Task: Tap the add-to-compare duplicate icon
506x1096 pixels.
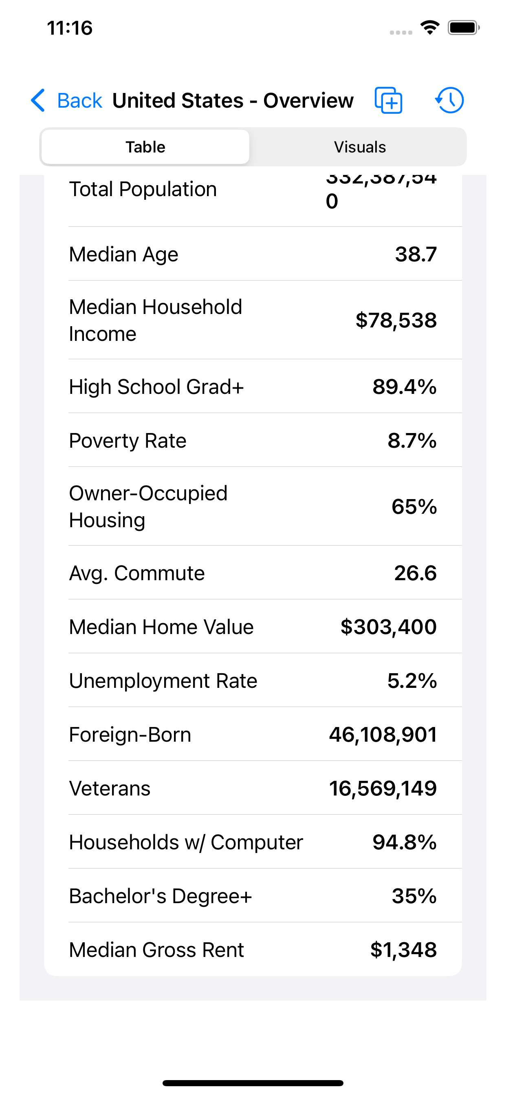Action: point(388,100)
